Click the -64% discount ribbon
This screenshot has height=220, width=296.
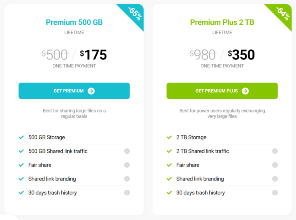(282, 14)
